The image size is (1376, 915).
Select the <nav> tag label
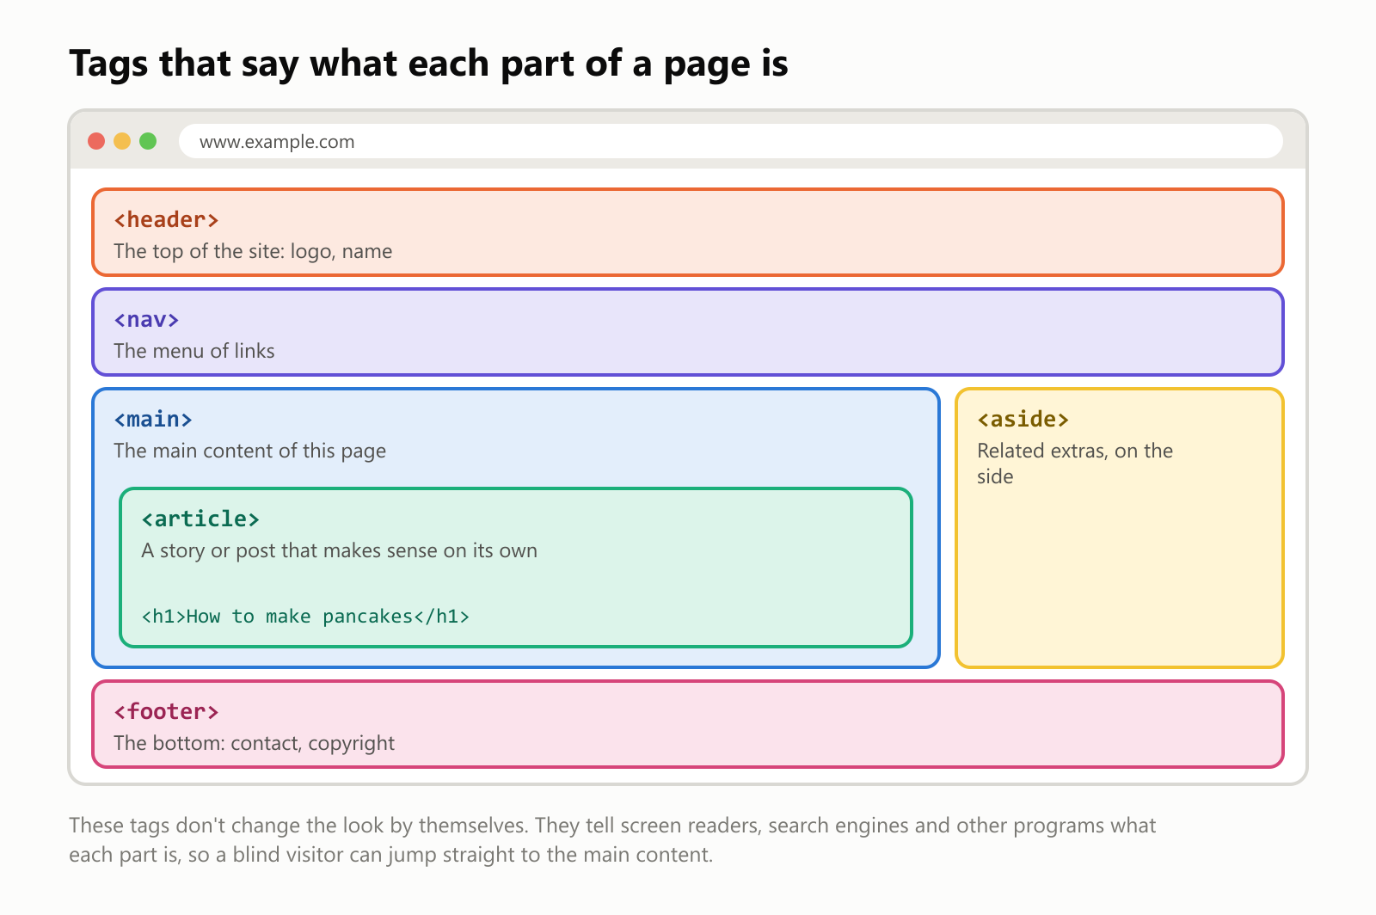click(146, 319)
